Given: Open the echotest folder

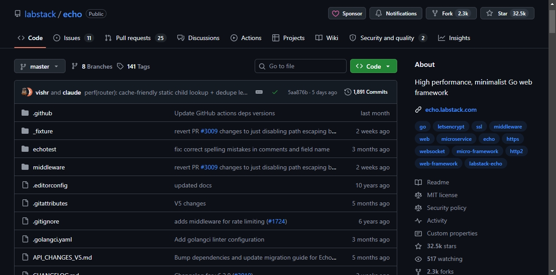Looking at the screenshot, I should click(44, 149).
